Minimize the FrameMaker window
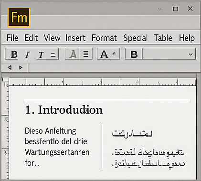Viewport: 201px width, 181px height. [160, 9]
